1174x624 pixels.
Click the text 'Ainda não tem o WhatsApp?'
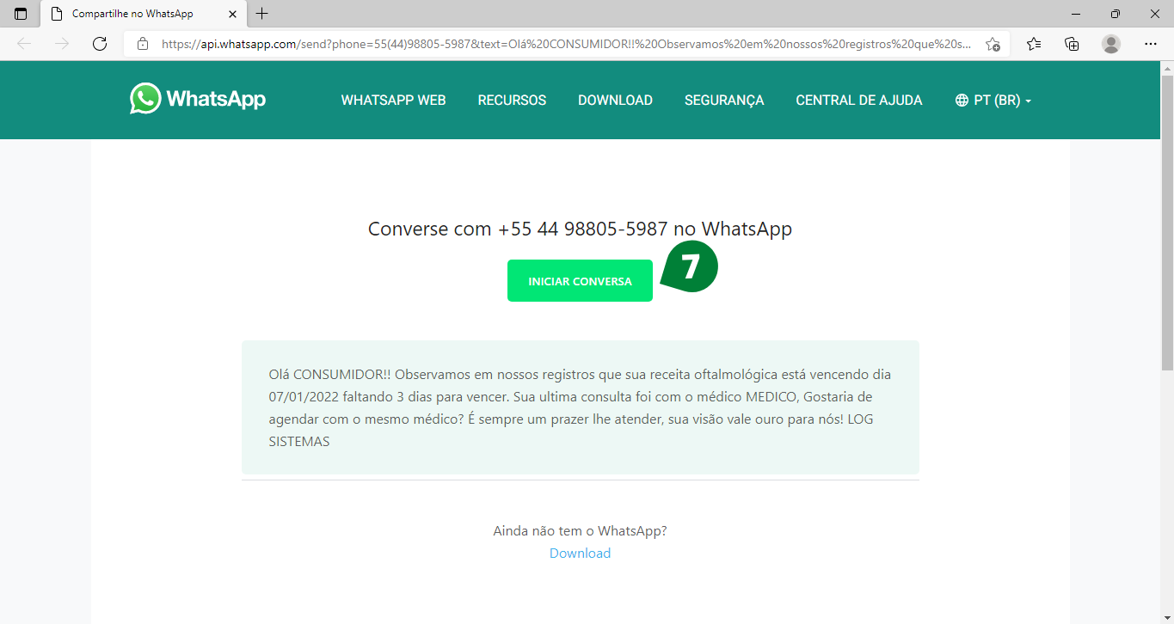(x=580, y=531)
